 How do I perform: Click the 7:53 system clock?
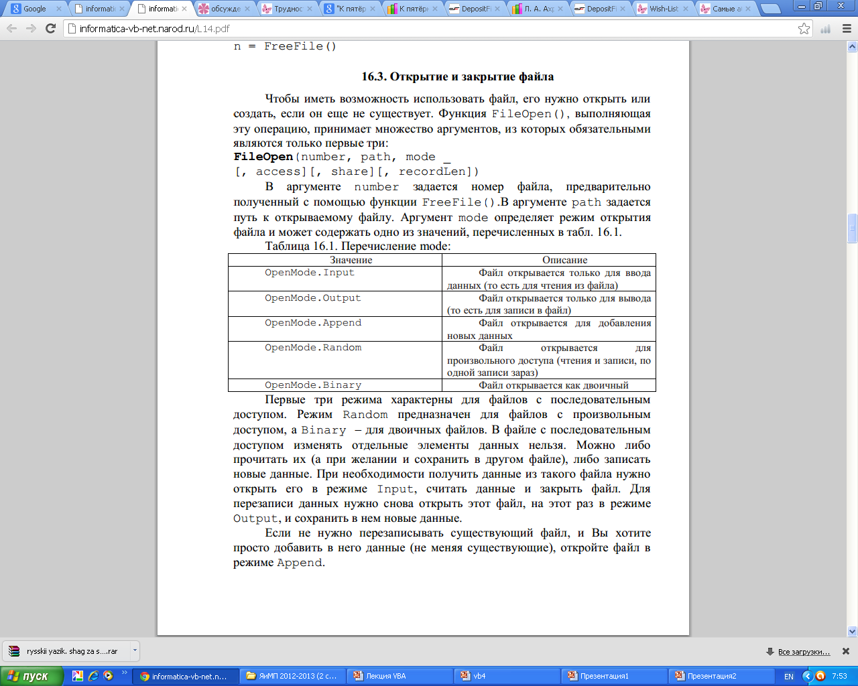pos(839,677)
